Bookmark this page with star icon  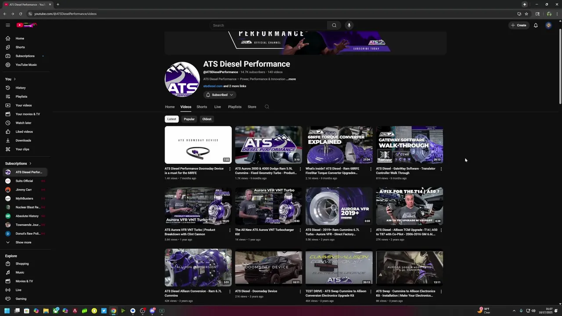(526, 14)
